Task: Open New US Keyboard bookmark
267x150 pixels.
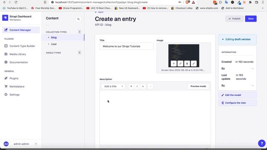Action: [x=127, y=8]
